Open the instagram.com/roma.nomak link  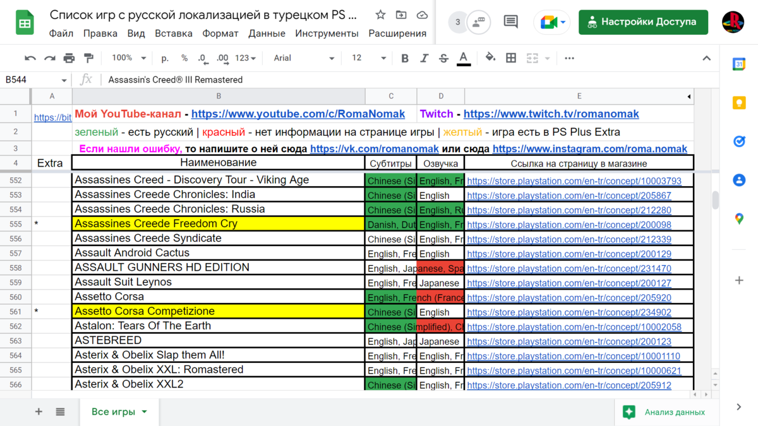click(x=590, y=149)
